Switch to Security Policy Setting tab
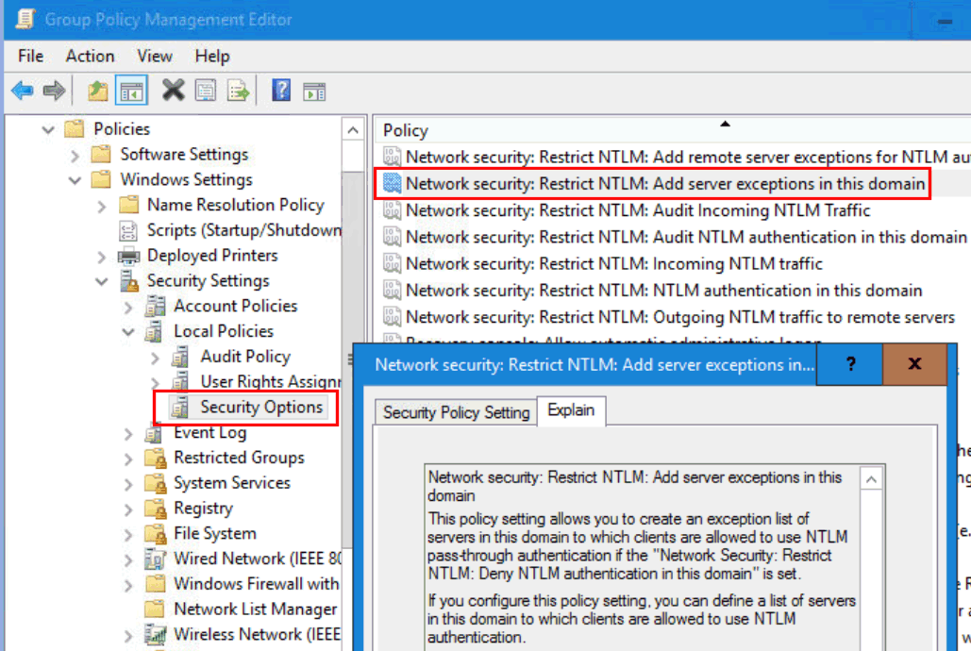 (456, 412)
